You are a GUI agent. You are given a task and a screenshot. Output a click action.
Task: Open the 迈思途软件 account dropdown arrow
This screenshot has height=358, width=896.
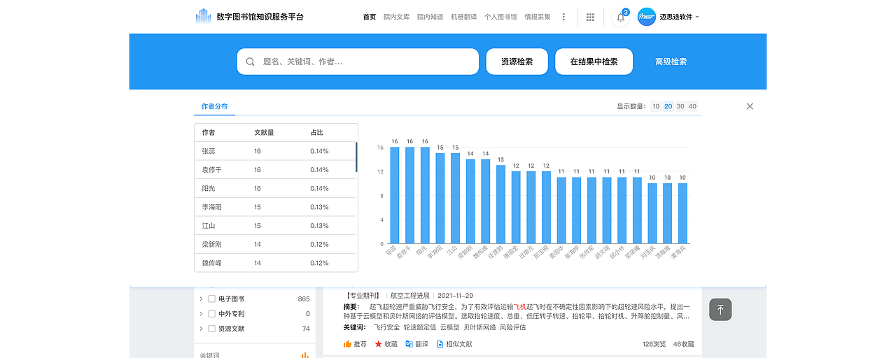tap(697, 17)
